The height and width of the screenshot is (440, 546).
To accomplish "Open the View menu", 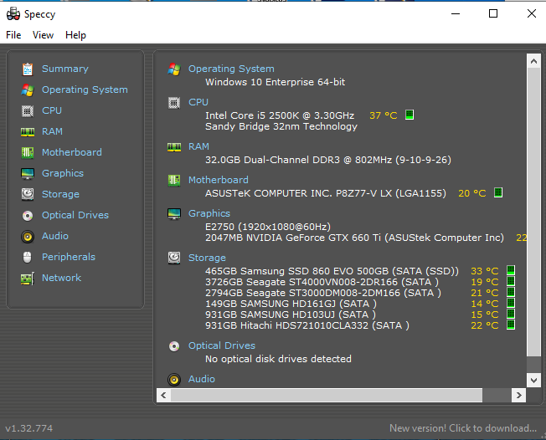I will tap(44, 35).
